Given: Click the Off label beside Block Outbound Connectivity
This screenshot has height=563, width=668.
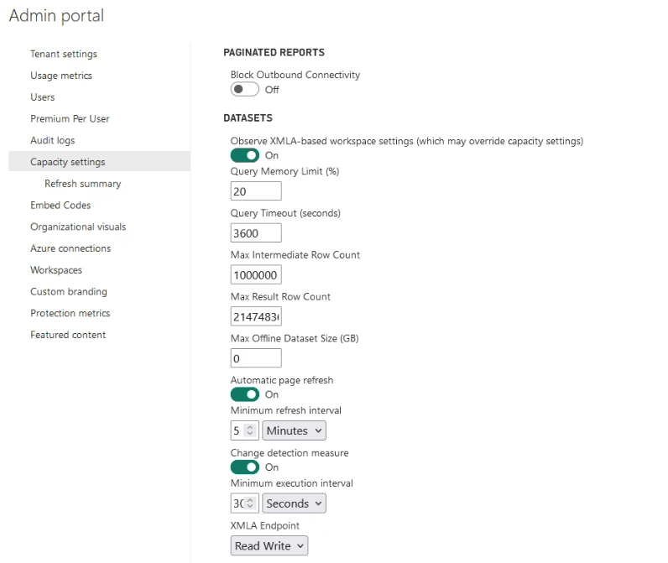Looking at the screenshot, I should coord(272,90).
